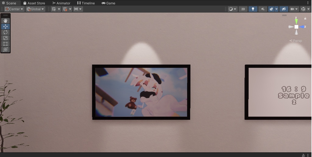Select the Scale tool
This screenshot has height=157, width=312.
click(x=5, y=38)
